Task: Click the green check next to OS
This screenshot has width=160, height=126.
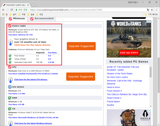Action: [10, 109]
